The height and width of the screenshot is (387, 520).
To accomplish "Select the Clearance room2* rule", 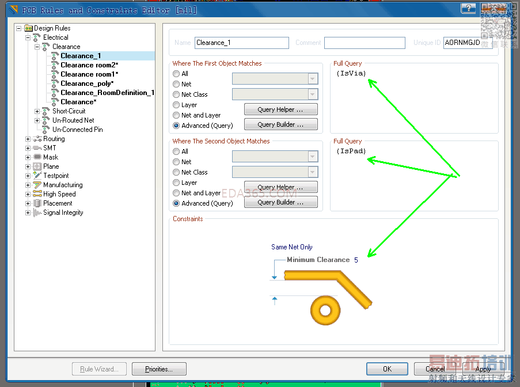I will pyautogui.click(x=89, y=65).
